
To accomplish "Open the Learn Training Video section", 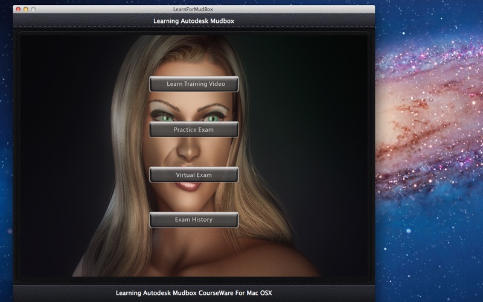I will click(x=194, y=84).
